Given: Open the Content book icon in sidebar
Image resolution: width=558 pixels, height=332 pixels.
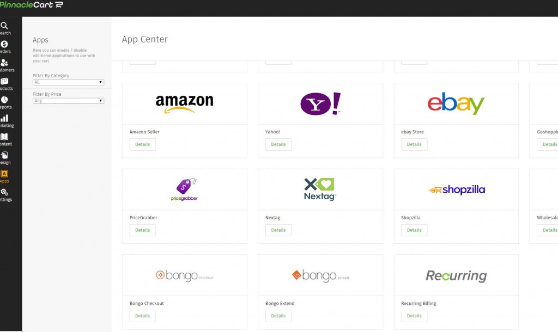Looking at the screenshot, I should 4,137.
